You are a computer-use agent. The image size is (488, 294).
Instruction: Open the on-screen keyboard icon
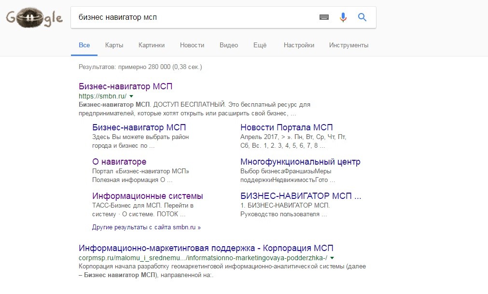tap(324, 17)
